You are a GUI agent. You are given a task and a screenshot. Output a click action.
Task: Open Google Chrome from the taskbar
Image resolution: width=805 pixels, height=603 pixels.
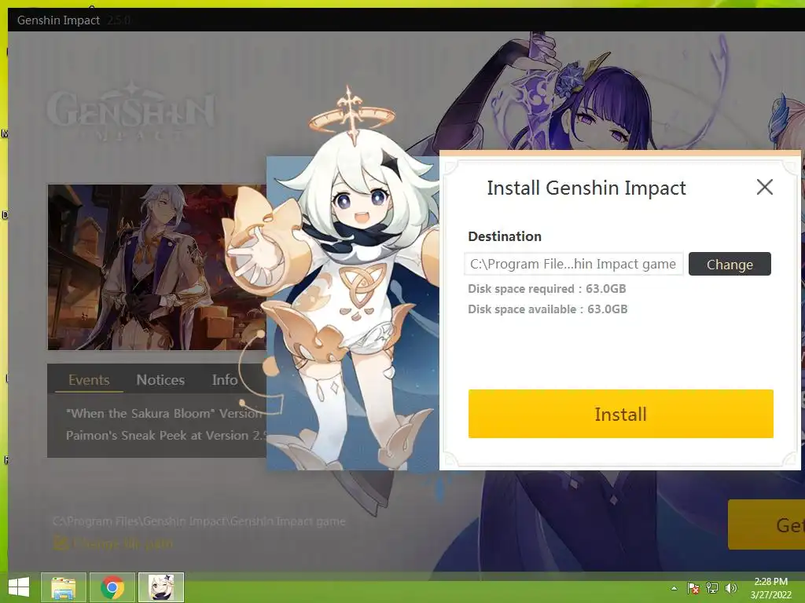click(x=112, y=587)
